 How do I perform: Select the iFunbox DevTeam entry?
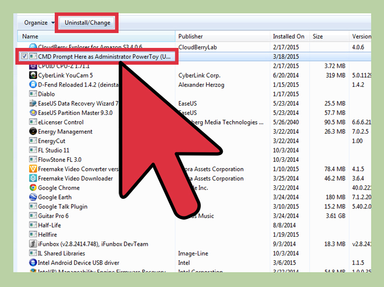click(x=93, y=244)
